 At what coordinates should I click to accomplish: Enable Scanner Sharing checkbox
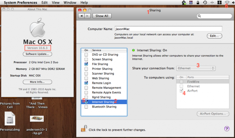[x=86, y=74]
